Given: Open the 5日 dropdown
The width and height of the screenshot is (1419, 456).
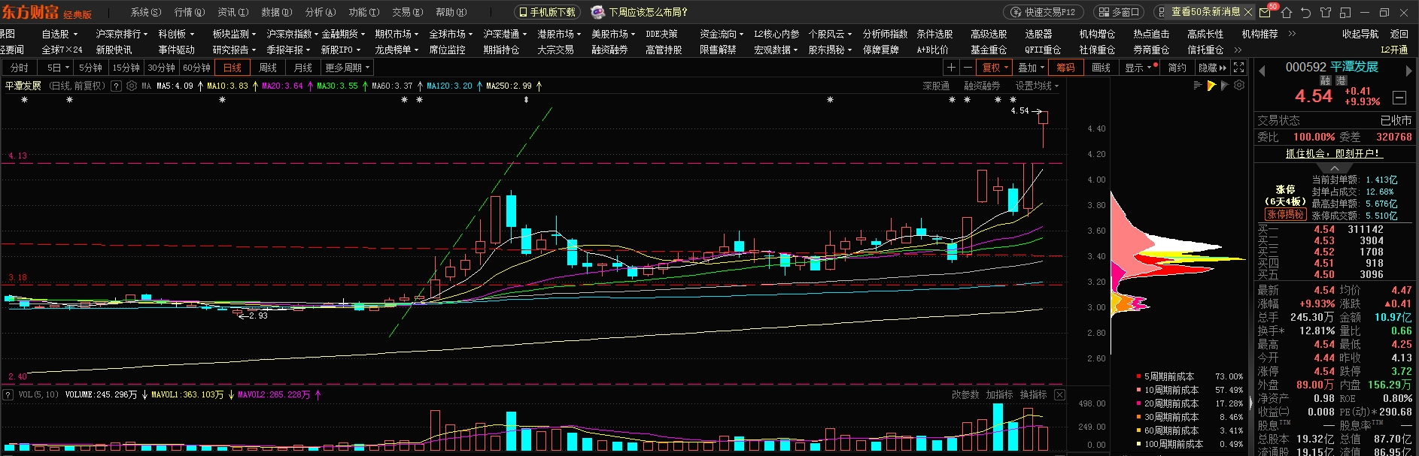Looking at the screenshot, I should (57, 68).
